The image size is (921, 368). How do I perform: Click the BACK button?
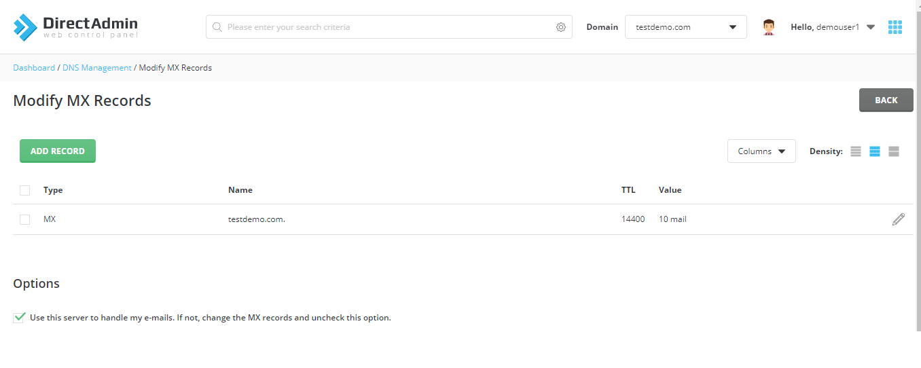click(x=886, y=100)
